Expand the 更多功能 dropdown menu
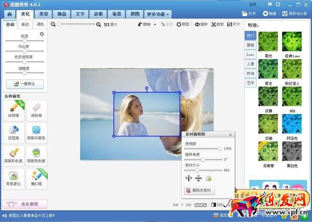 (x=158, y=14)
